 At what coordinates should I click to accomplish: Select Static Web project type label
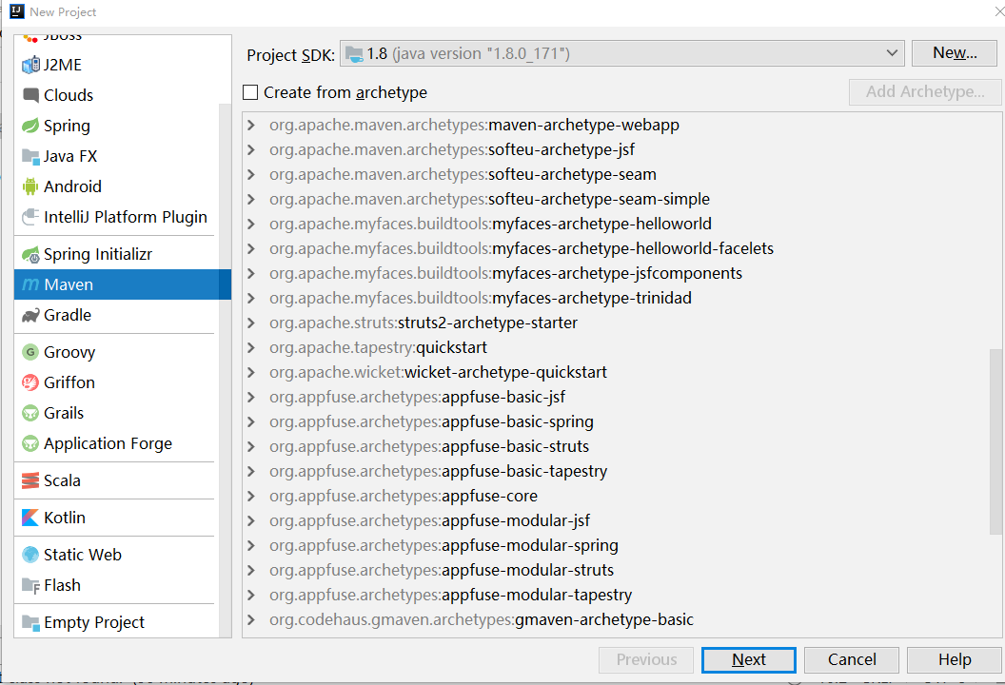(x=83, y=555)
